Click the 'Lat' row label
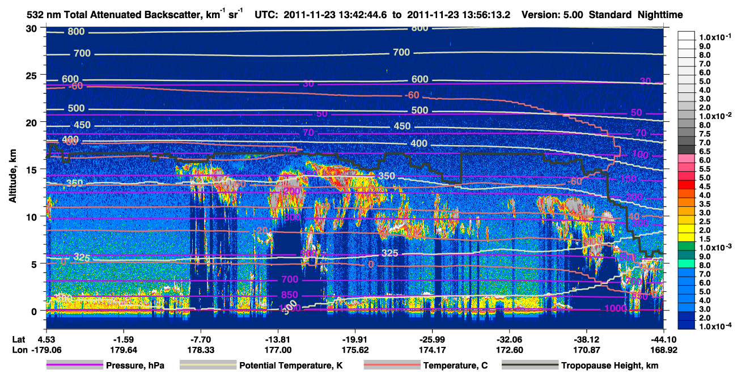 [18, 339]
